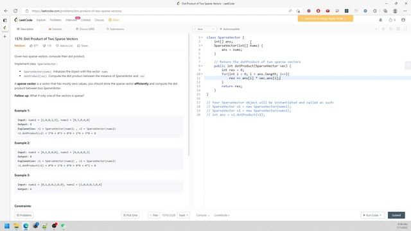Toggle the Autocomplete option
411x231 pixels.
(x=230, y=29)
